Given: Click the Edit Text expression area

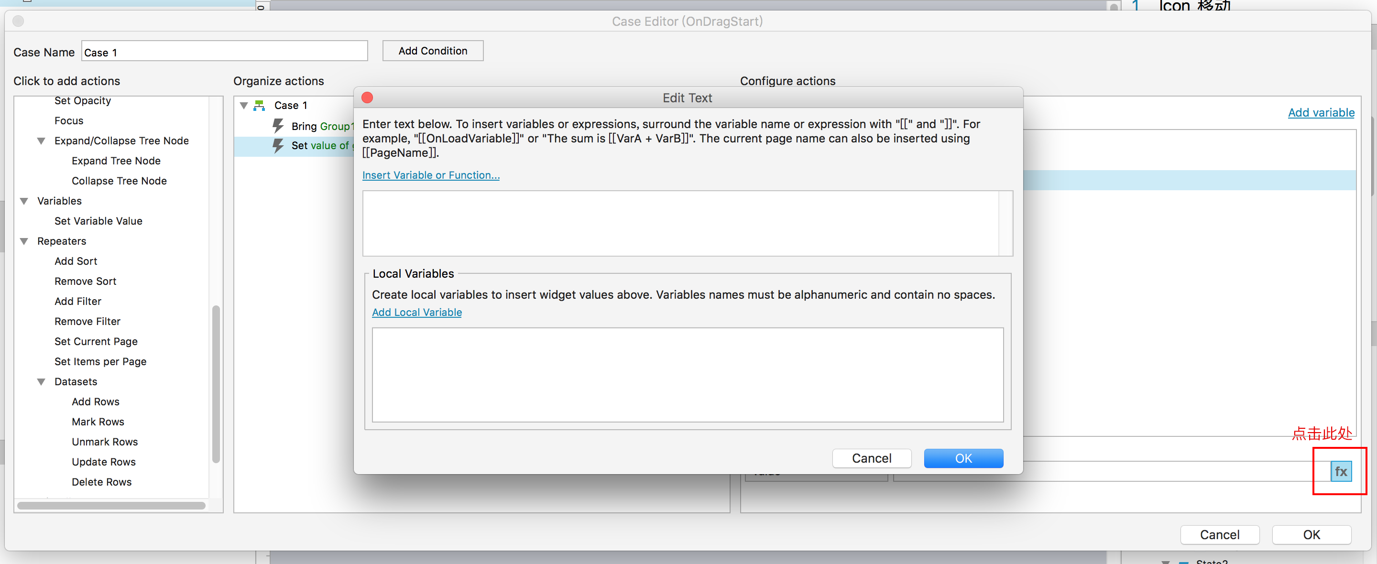Looking at the screenshot, I should point(680,223).
